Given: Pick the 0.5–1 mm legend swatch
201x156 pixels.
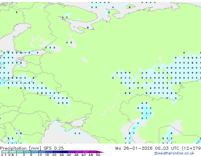Looking at the screenshot, I should click(13, 152).
